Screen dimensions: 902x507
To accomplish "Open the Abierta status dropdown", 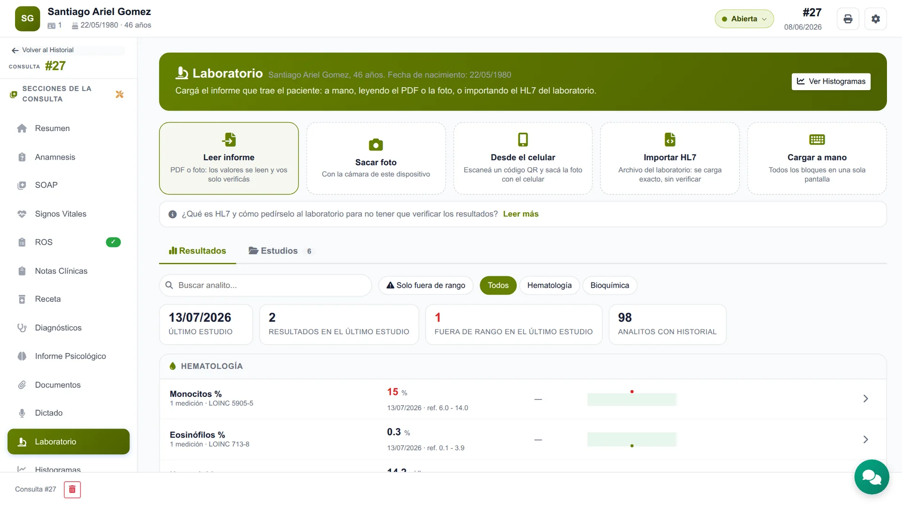I will [x=744, y=19].
